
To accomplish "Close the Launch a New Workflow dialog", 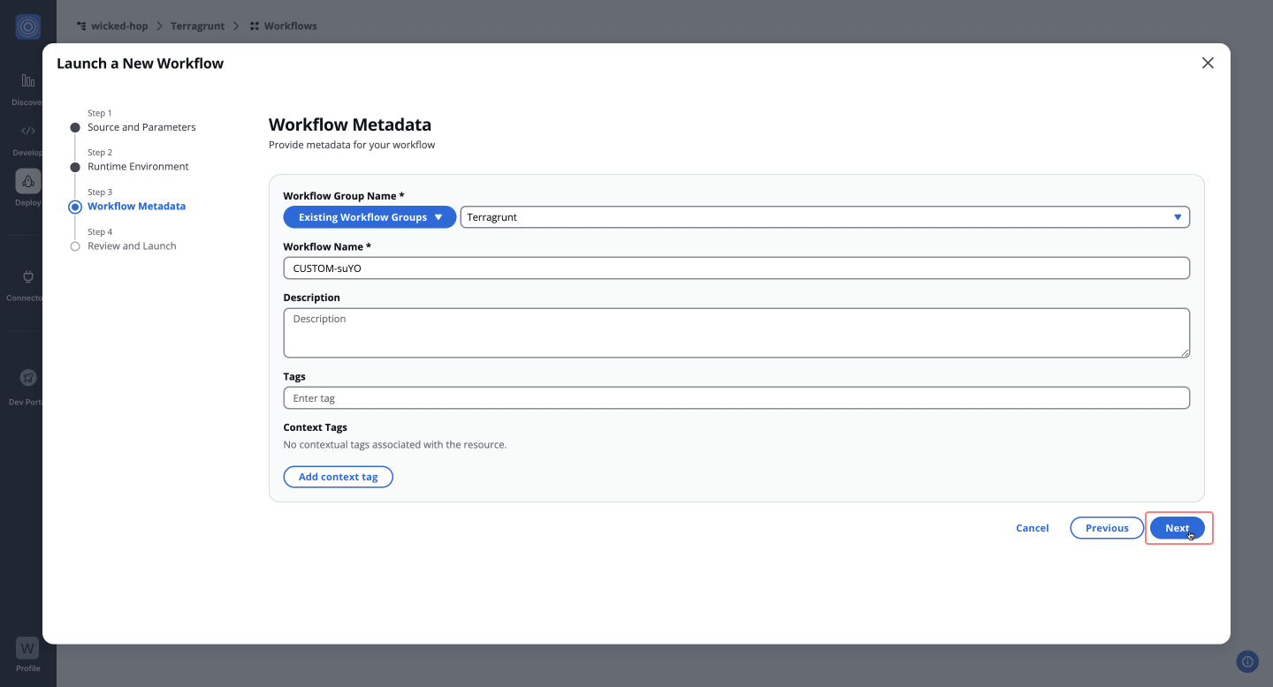I will [1208, 63].
